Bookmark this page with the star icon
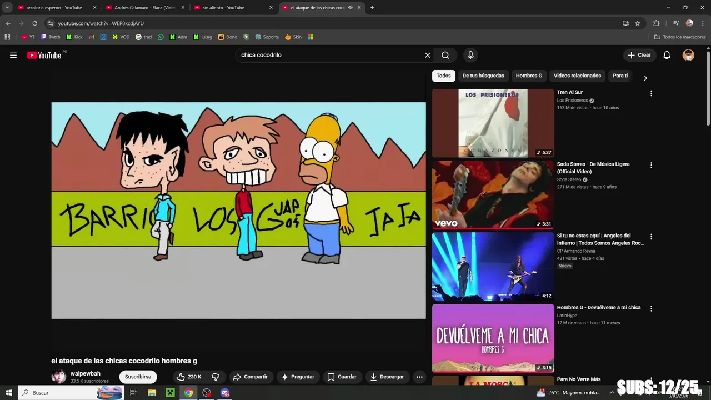The image size is (711, 400). pos(638,23)
